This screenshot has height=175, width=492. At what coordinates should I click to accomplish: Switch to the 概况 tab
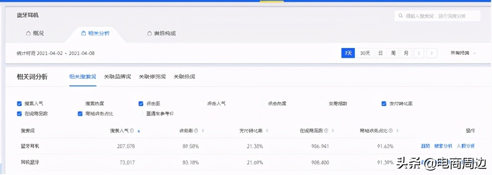(x=35, y=33)
